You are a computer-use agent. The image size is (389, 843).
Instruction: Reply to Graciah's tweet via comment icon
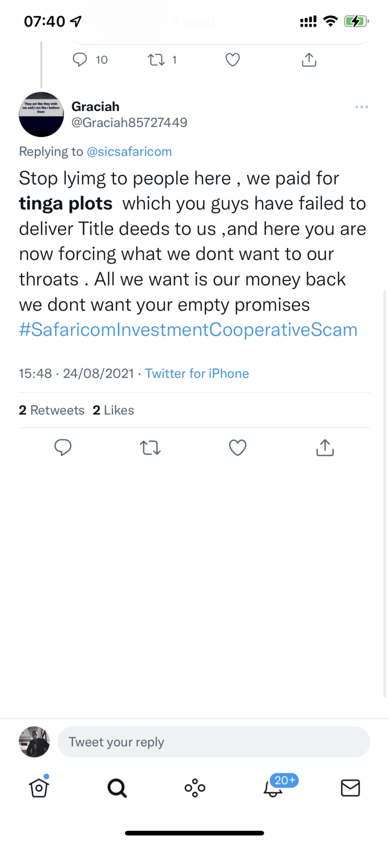click(x=63, y=447)
